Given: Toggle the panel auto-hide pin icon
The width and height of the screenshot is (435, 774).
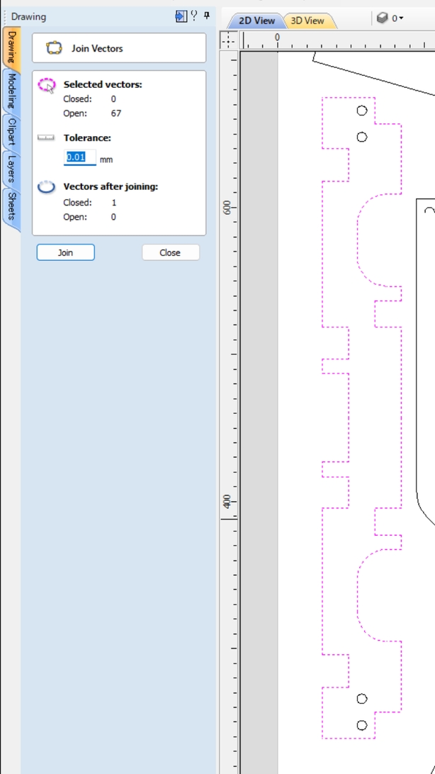Looking at the screenshot, I should (207, 16).
